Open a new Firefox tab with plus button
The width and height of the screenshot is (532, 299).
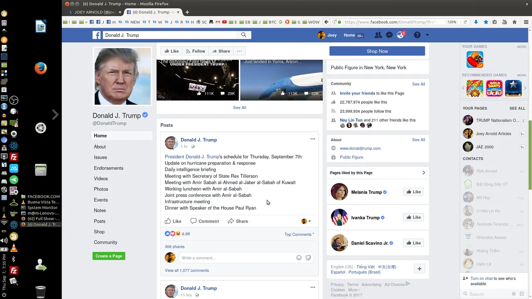click(187, 12)
